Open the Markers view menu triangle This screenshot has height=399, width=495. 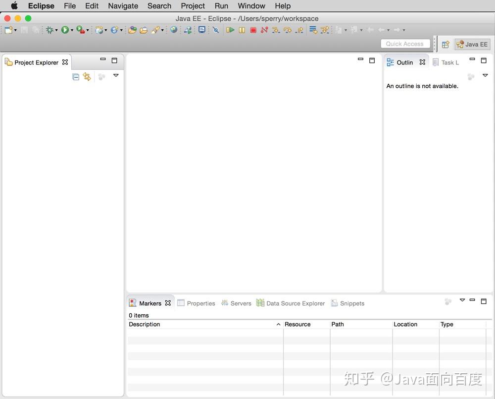[462, 300]
